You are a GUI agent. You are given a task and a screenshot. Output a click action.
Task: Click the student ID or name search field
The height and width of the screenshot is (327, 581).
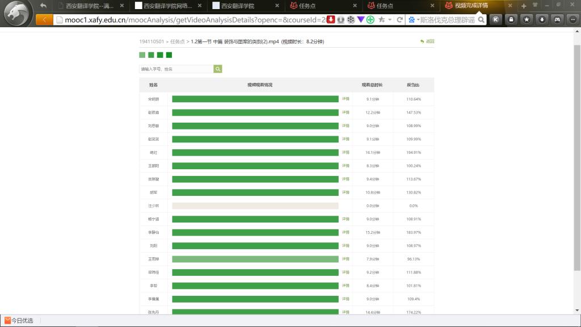click(x=176, y=69)
